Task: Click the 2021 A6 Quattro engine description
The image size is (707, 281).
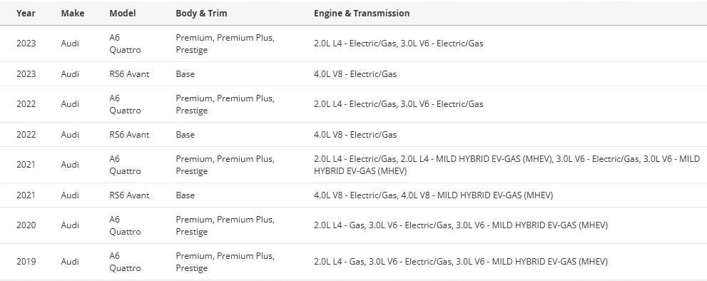Action: [x=507, y=165]
